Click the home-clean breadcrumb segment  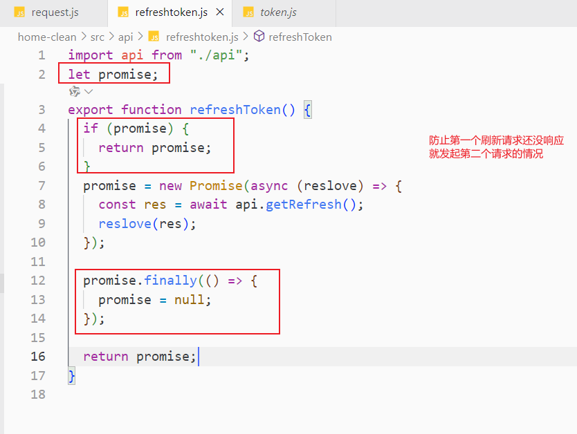47,37
